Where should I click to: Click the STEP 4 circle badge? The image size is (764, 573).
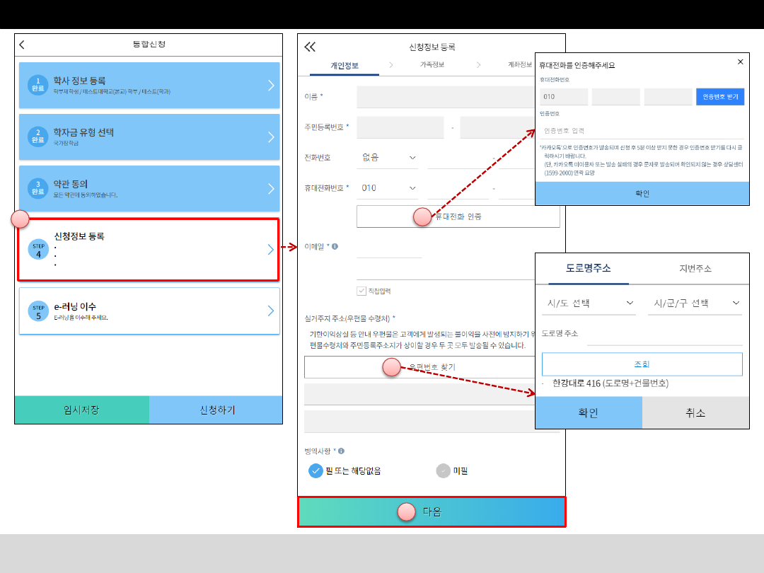(38, 250)
